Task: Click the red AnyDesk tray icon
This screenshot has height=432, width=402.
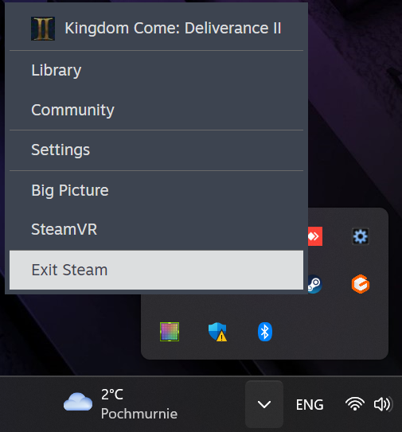Action: 315,236
